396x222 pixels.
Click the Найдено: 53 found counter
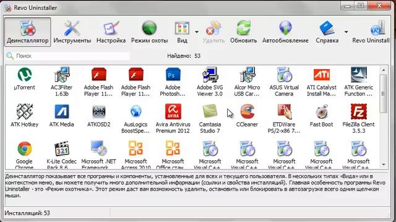[184, 56]
